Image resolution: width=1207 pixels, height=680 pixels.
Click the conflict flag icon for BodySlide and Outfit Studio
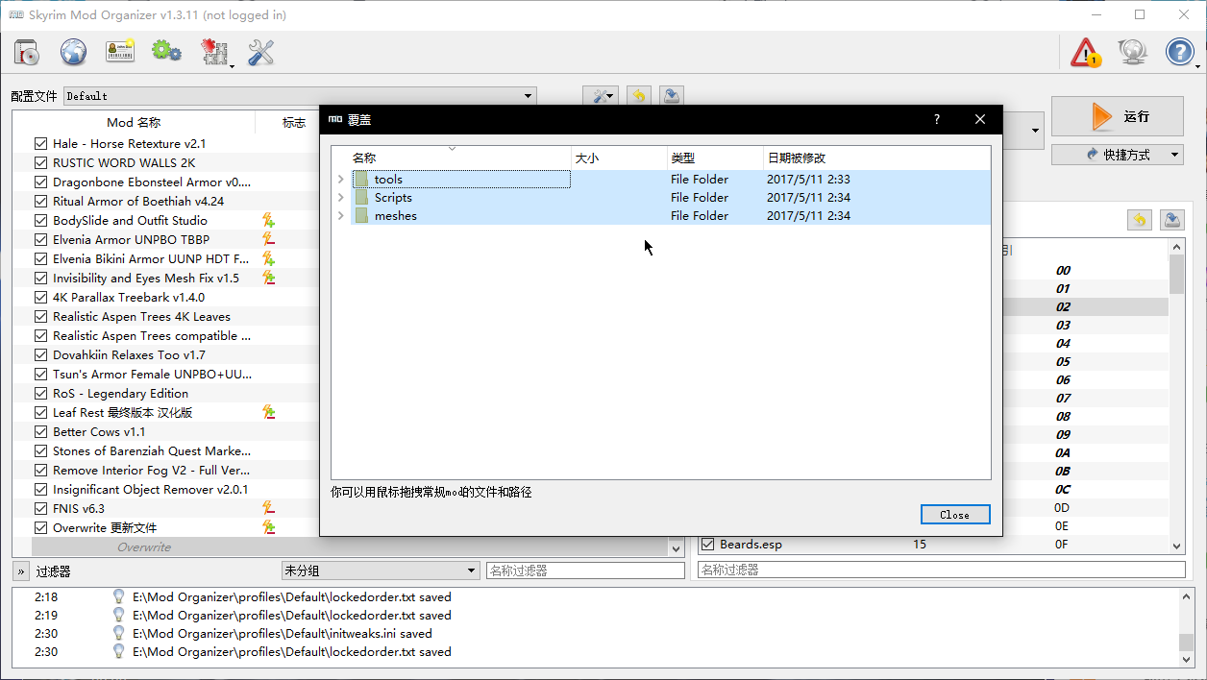tap(269, 220)
